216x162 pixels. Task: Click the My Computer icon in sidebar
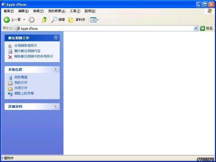click(x=10, y=78)
